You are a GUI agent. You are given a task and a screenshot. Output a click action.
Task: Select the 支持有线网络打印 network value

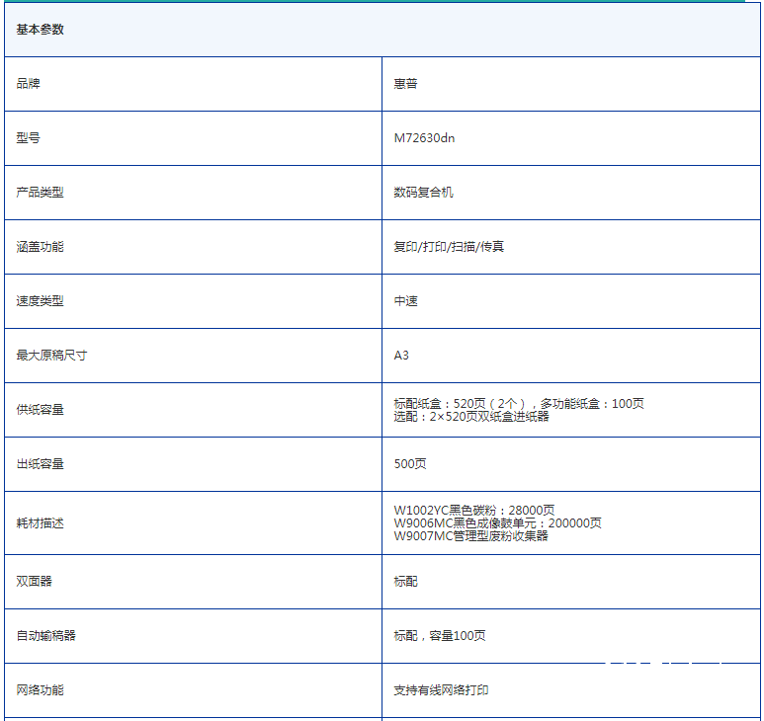[441, 690]
